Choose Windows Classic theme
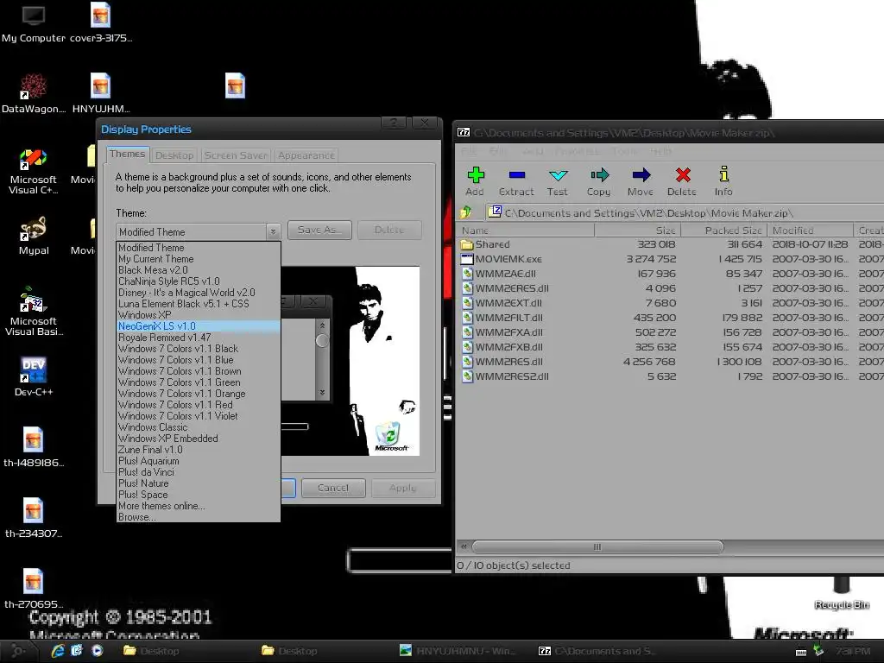Viewport: 884px width, 663px height. pyautogui.click(x=199, y=426)
